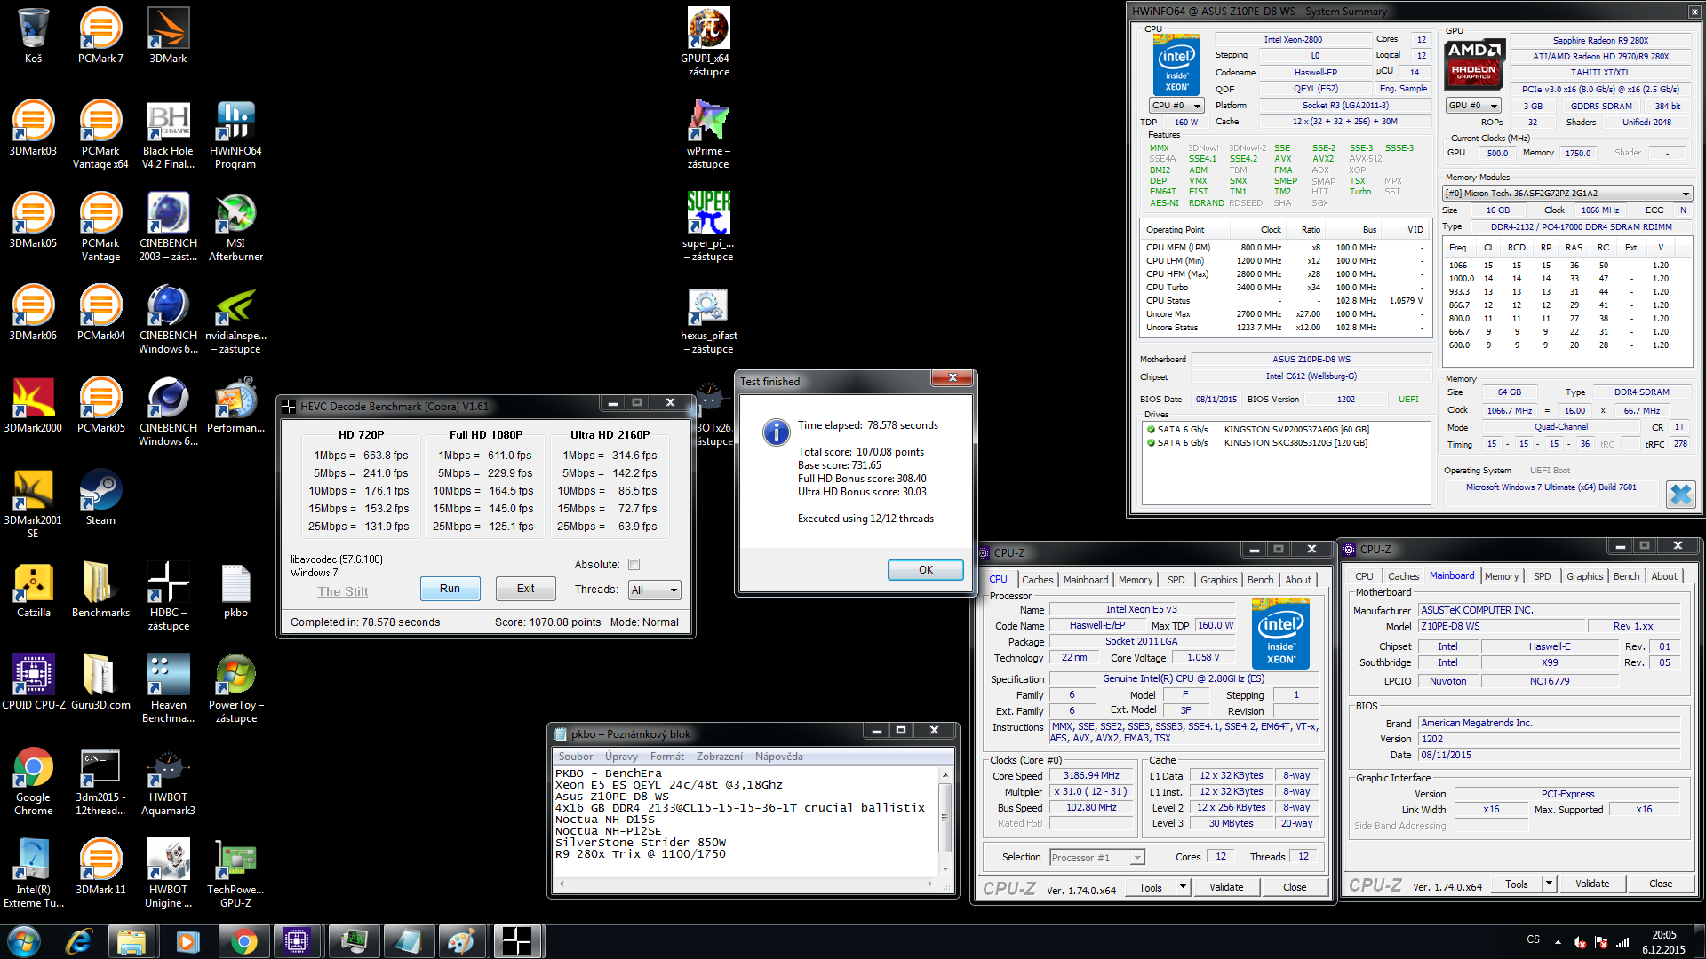
Task: Open the Windows Start menu orb
Action: 24,941
